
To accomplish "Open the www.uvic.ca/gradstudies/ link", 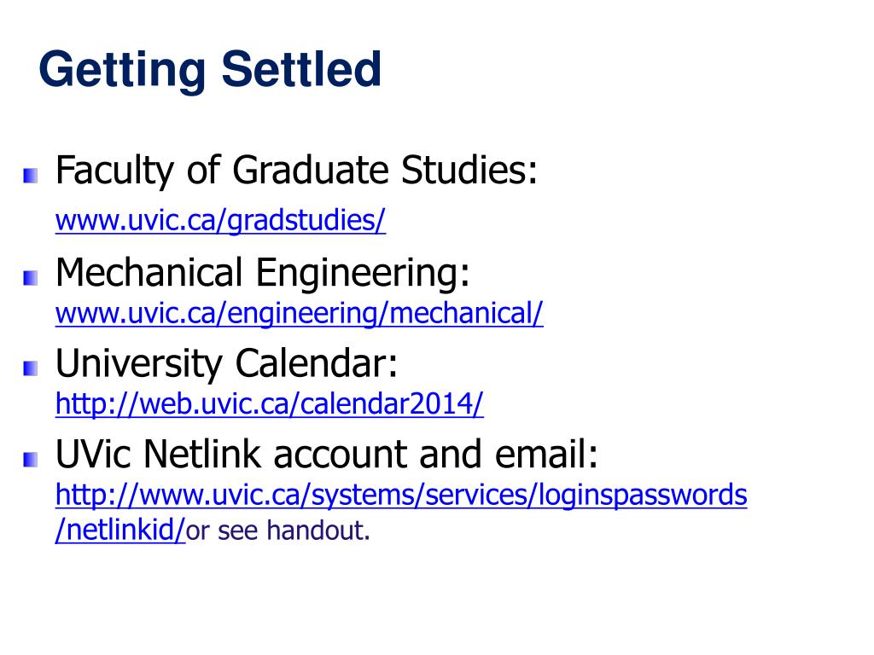I will [x=220, y=221].
